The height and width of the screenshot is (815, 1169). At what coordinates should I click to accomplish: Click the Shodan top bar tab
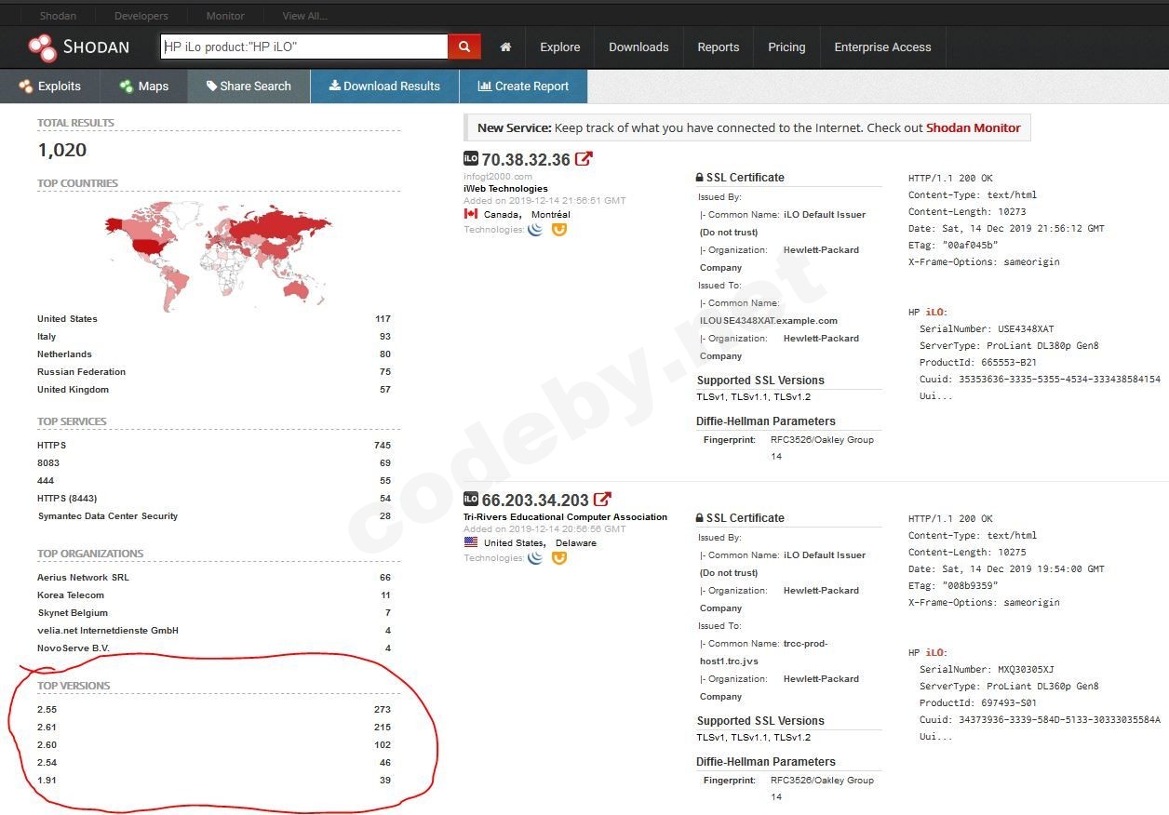click(x=58, y=16)
